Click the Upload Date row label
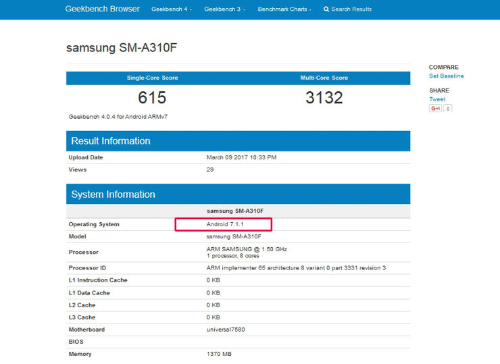This screenshot has height=364, width=500. (86, 157)
